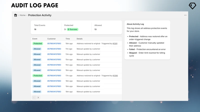Click the Skipped definition bullet
Screen dimensions: 200x112
(x=147, y=54)
